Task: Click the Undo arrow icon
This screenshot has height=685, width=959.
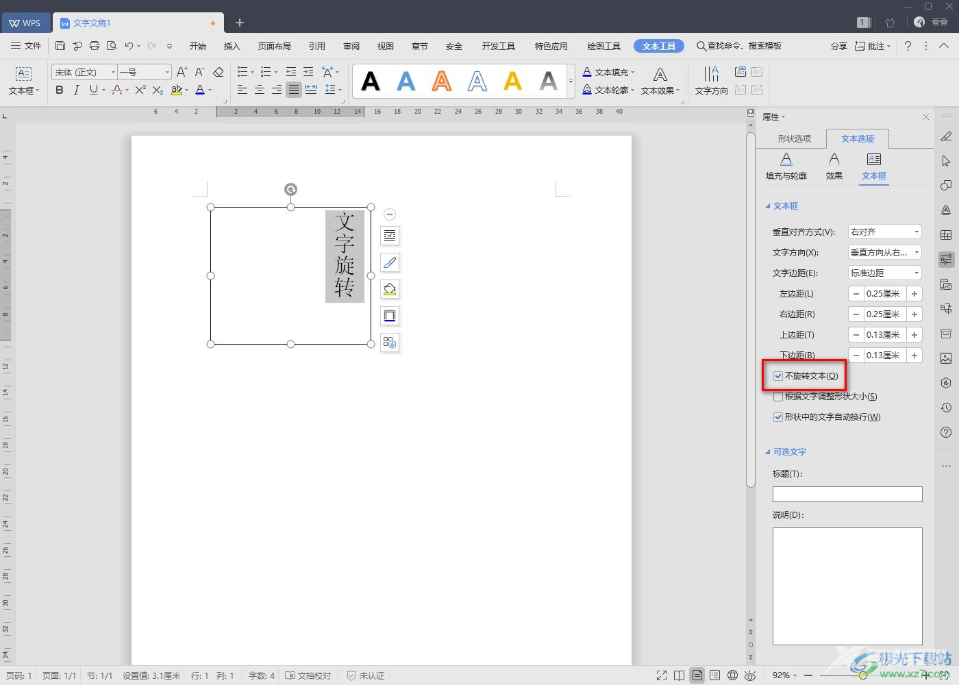Action: (129, 46)
